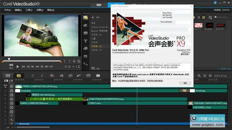Image resolution: width=232 pixels, height=130 pixels.
Task: Click preview timecode field
Action: click(71, 67)
